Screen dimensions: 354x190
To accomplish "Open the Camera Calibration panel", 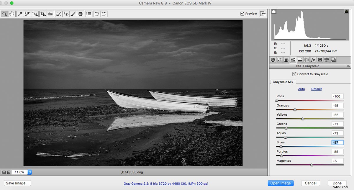I will (320, 60).
